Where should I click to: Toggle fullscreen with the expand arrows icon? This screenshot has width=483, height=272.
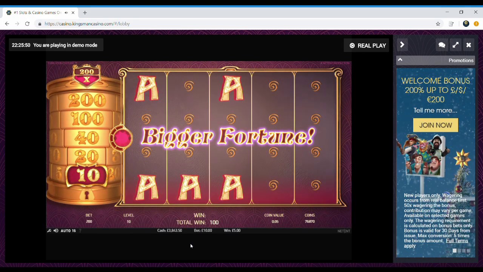click(x=455, y=45)
